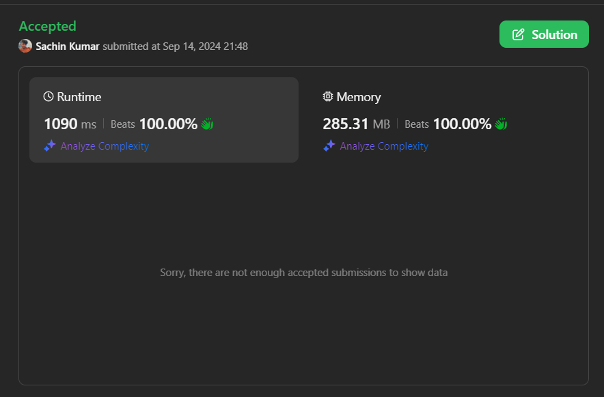The image size is (604, 397).
Task: Click Sachin Kumar's profile avatar
Action: (x=25, y=46)
